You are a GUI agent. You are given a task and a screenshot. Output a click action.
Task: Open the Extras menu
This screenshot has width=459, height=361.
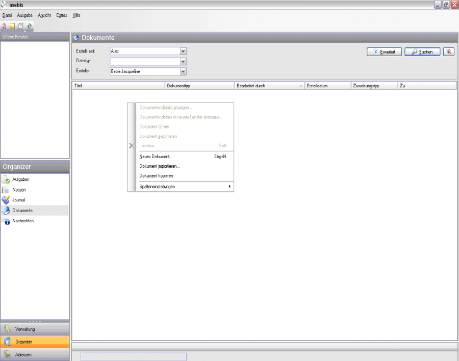pos(61,15)
